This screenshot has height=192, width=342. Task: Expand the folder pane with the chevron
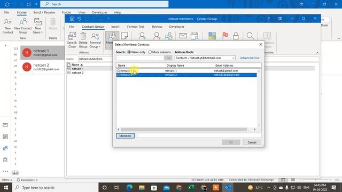[x=5, y=45]
